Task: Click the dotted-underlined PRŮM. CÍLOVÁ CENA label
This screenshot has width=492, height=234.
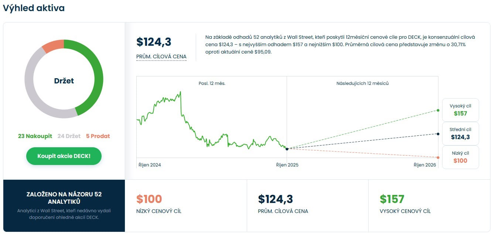Action: point(161,56)
